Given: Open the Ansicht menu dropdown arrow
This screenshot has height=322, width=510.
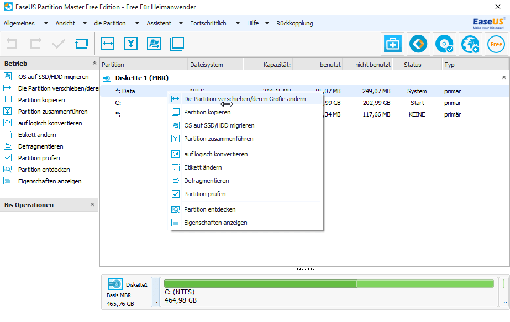Looking at the screenshot, I should (x=85, y=23).
